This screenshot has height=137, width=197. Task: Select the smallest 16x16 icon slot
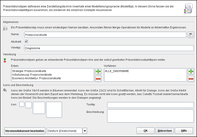coord(22,104)
